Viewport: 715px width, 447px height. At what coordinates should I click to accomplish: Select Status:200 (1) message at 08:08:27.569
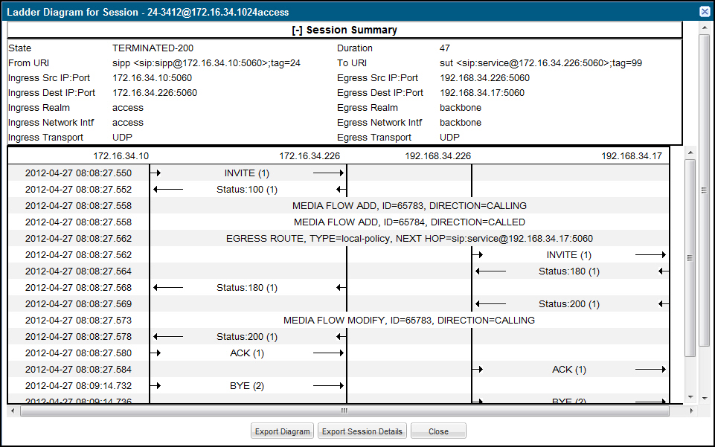[x=569, y=304]
